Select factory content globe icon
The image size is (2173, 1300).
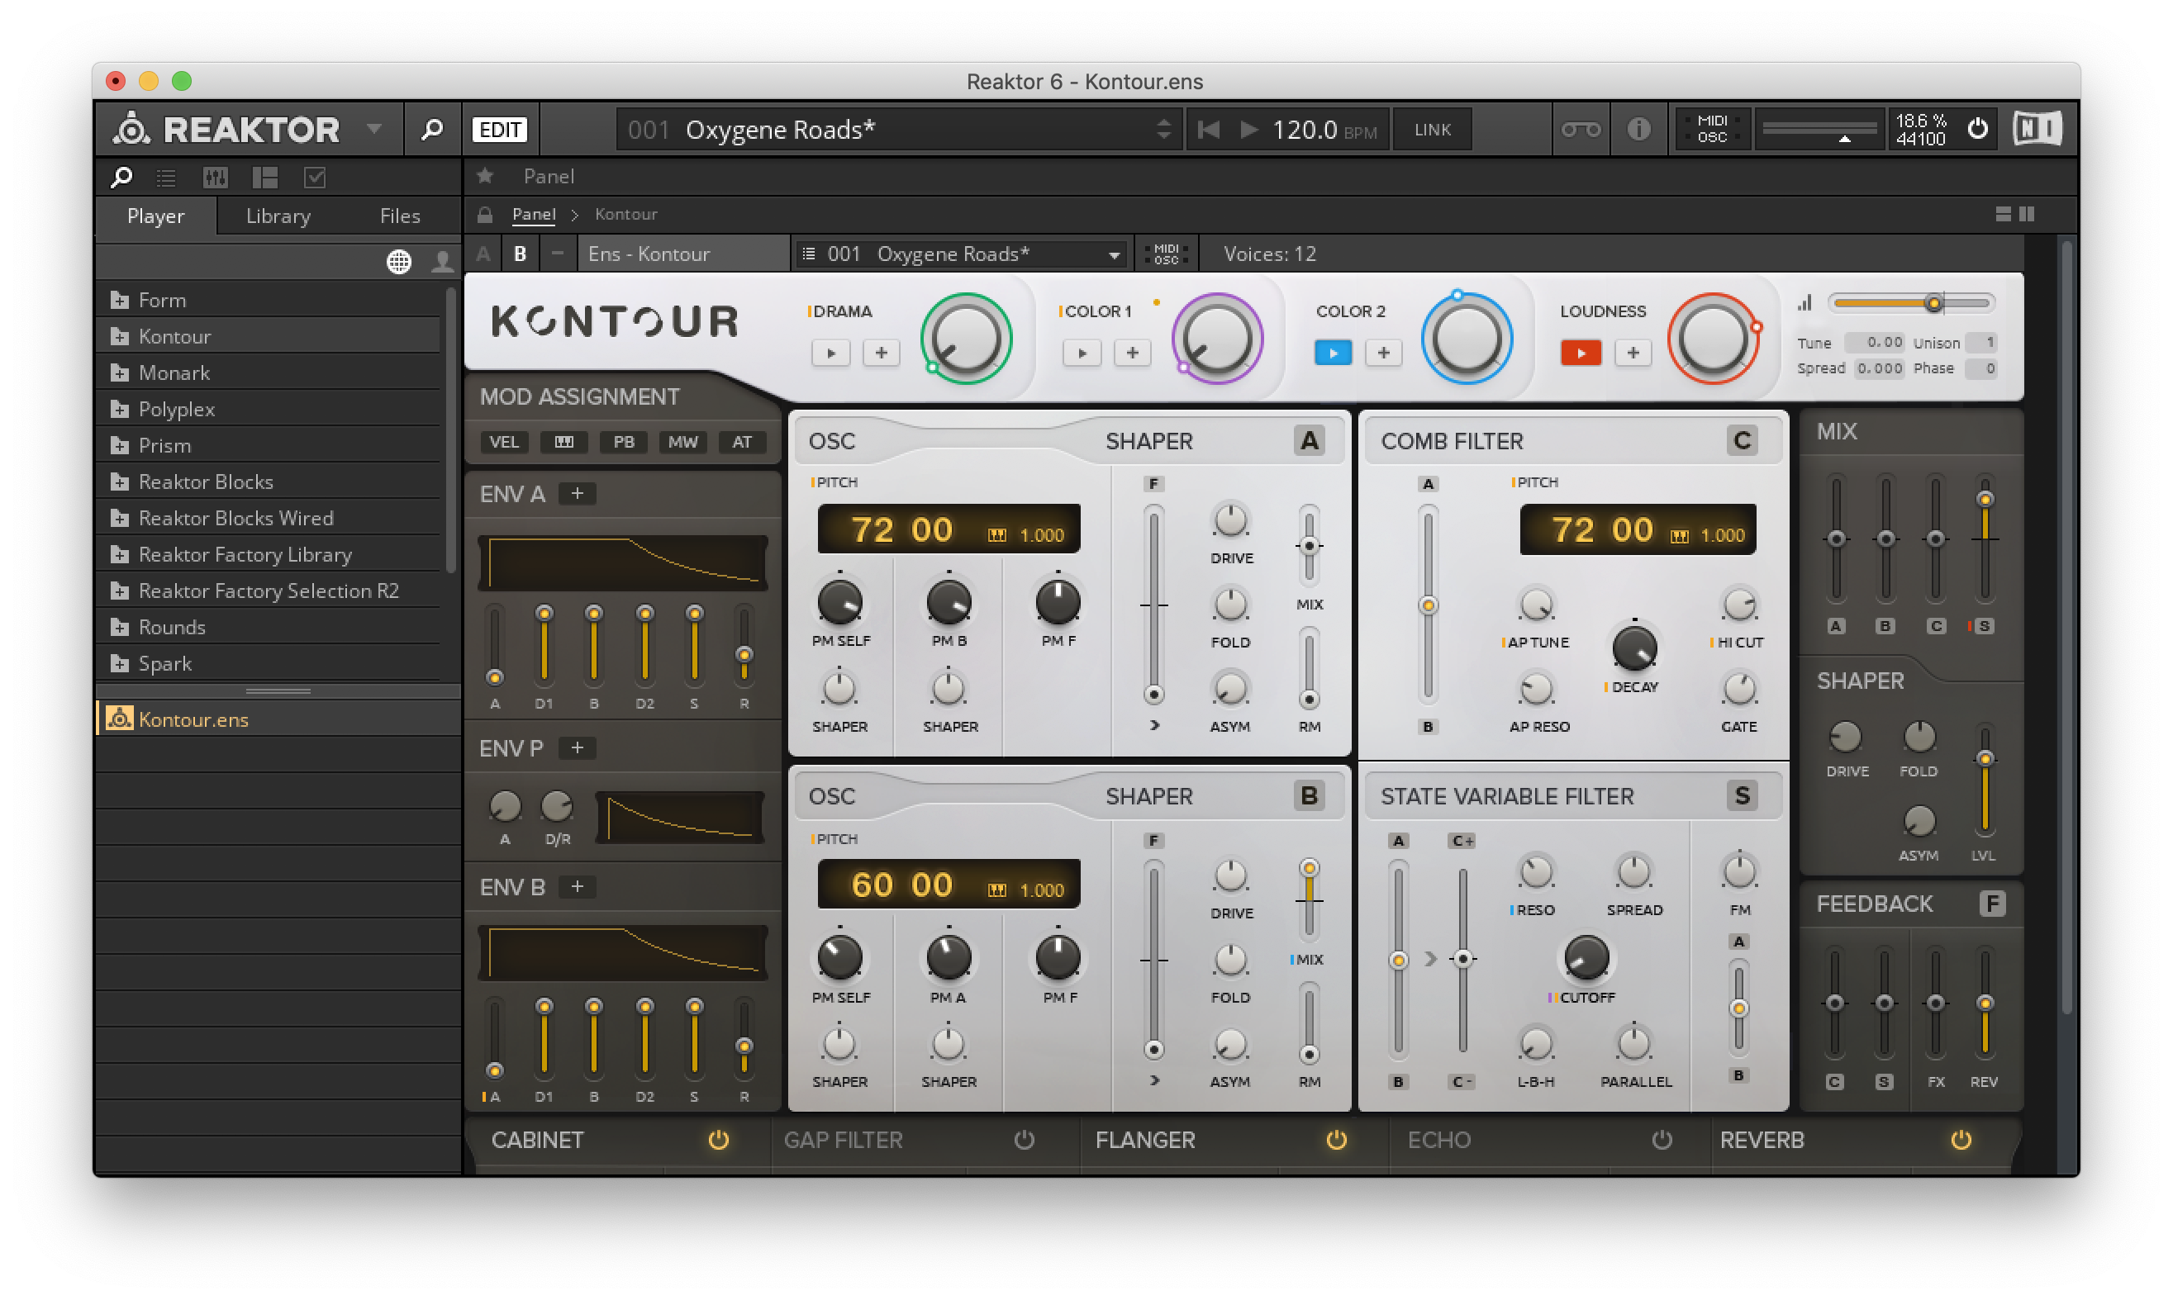399,261
